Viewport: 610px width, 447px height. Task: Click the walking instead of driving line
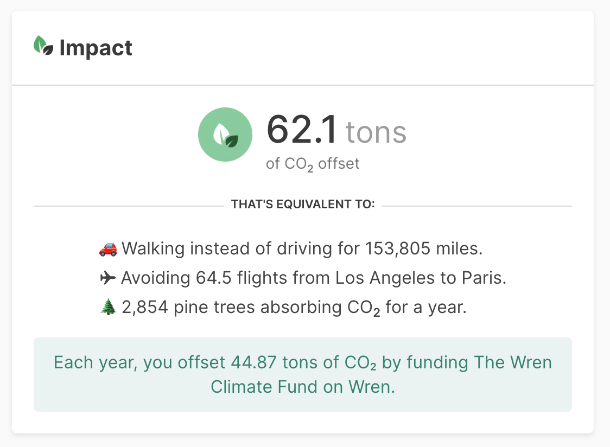point(291,249)
